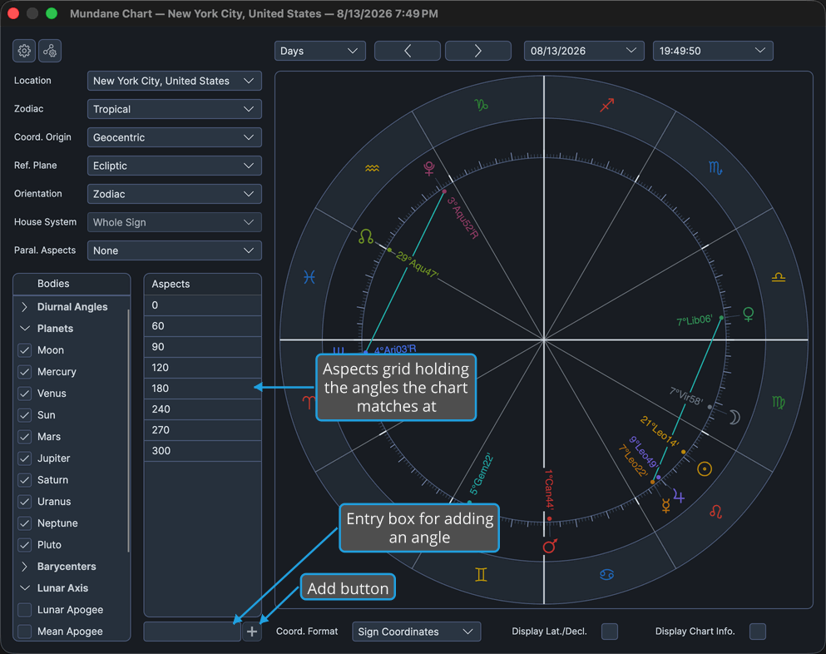Screen dimensions: 826x654
Task: Disable the Sun body checkbox
Action: pos(25,414)
